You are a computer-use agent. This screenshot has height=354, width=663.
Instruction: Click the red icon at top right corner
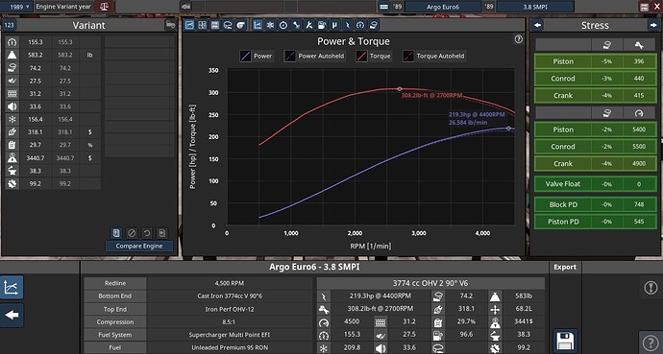pos(644,7)
